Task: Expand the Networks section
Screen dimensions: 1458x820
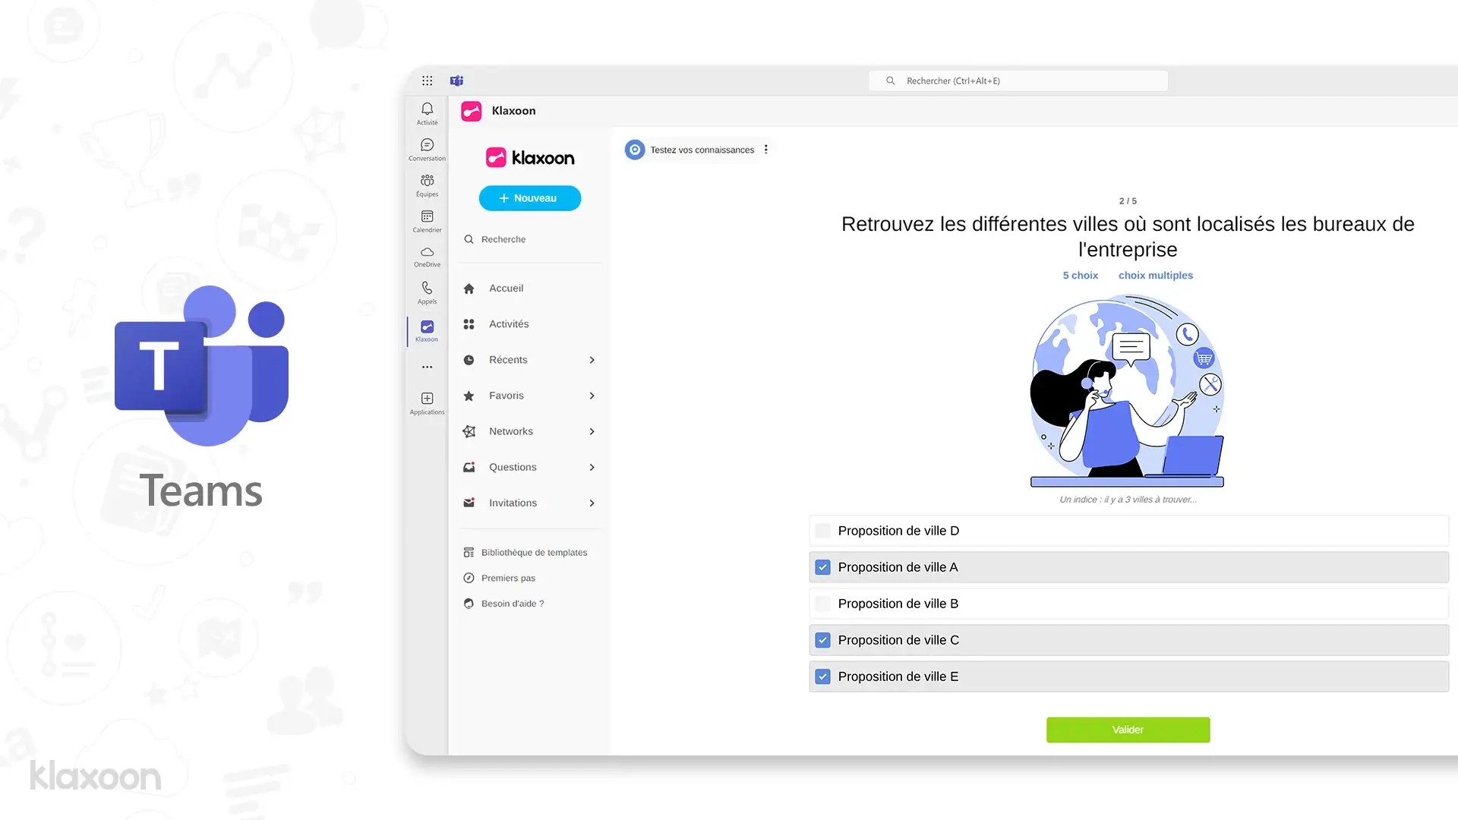Action: click(592, 431)
